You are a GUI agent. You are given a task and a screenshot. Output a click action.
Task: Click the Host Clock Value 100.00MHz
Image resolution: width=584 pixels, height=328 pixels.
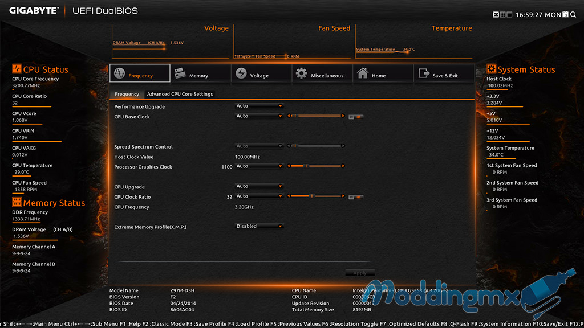pyautogui.click(x=248, y=157)
